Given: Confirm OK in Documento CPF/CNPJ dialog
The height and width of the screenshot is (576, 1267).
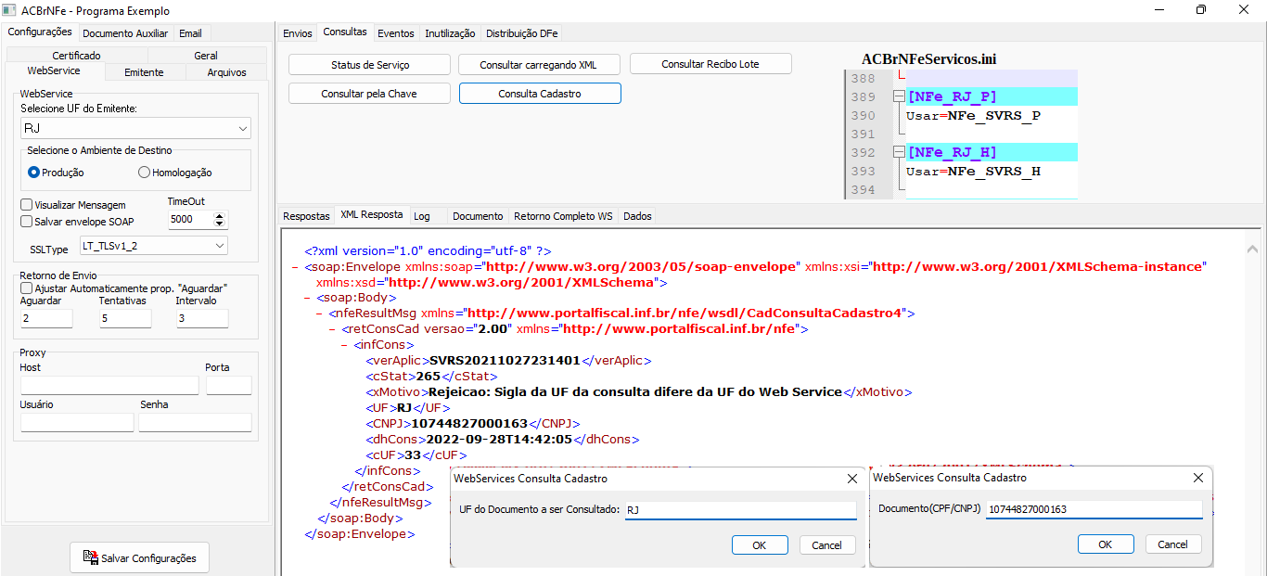Looking at the screenshot, I should coord(1105,544).
